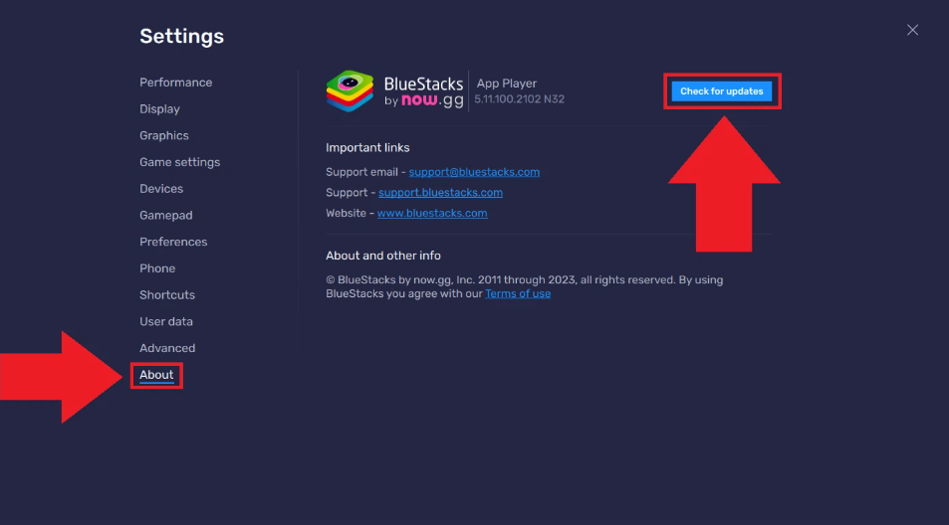
Task: Close the Settings window with X
Action: [x=912, y=30]
